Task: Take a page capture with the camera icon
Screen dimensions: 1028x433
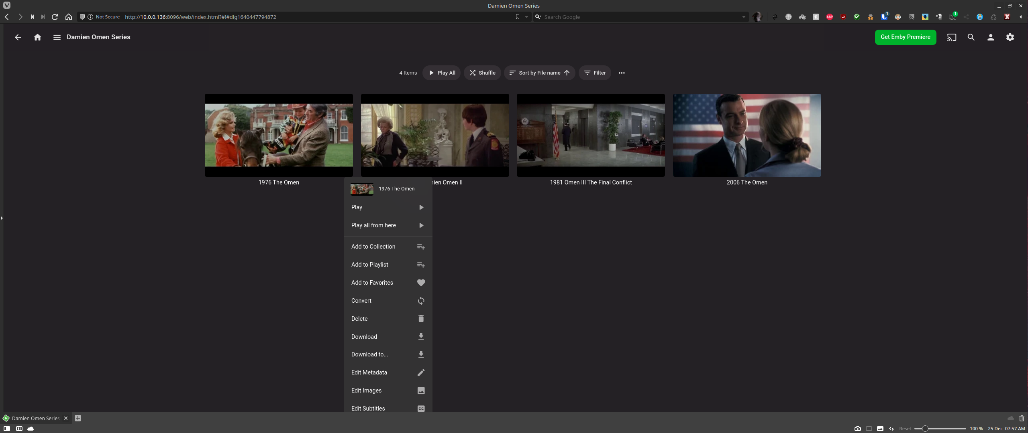Action: click(858, 428)
